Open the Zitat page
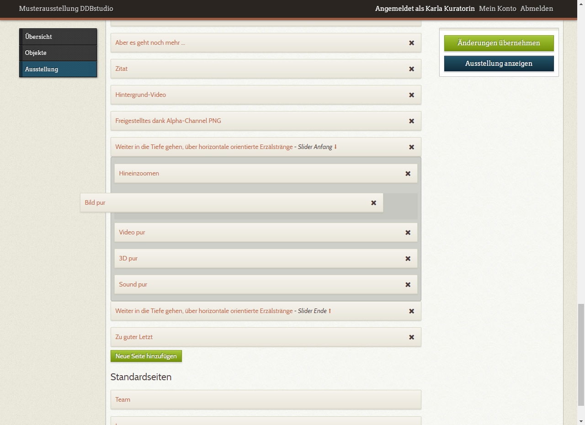585x425 pixels. pos(122,69)
